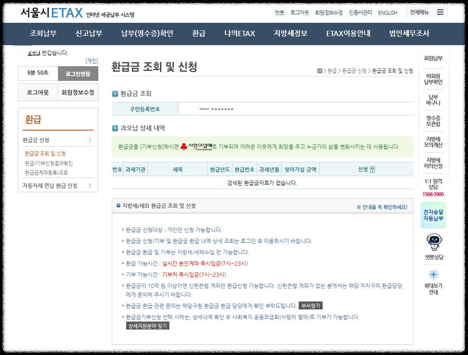Click the sidebar 로그아웃 button

tap(38, 92)
